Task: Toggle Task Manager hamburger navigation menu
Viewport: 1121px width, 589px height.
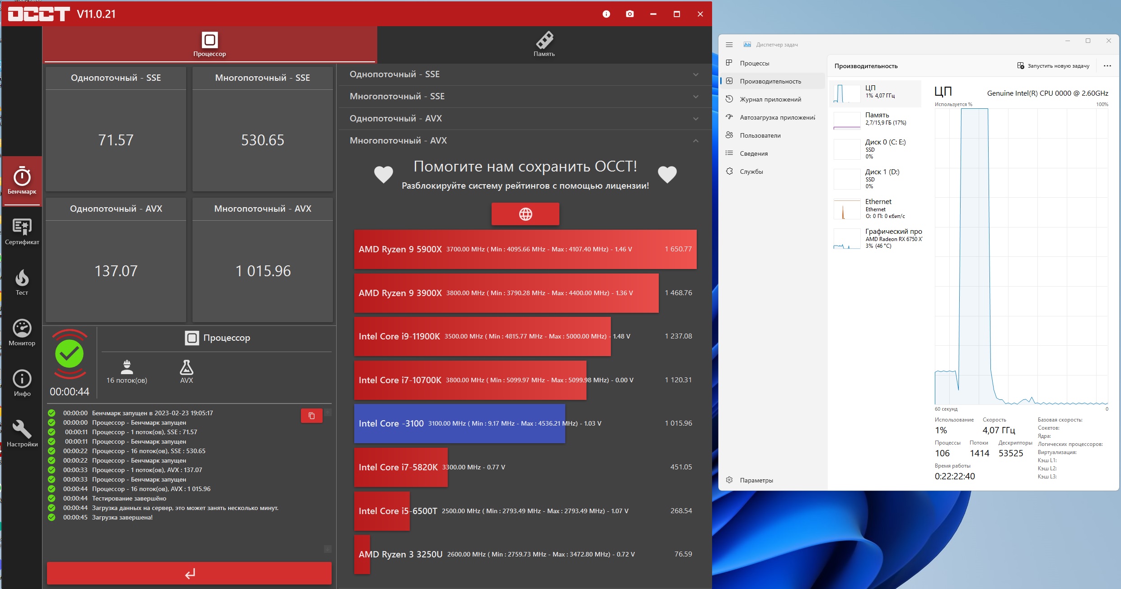Action: (729, 45)
